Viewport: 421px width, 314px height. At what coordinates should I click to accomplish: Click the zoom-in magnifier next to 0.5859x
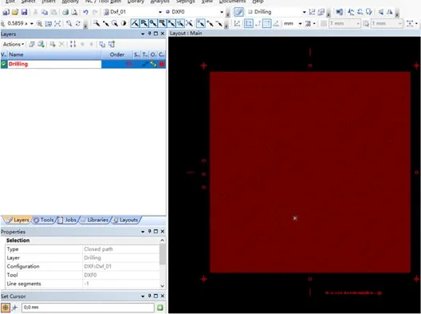[x=40, y=24]
